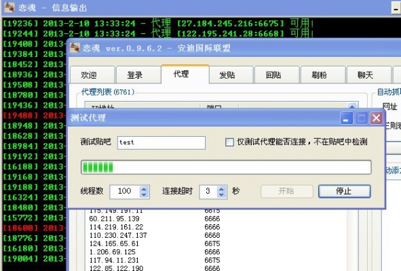Decrease the 连接超时 timeout with the down arrow
Image resolution: width=401 pixels, height=271 pixels.
coord(221,194)
